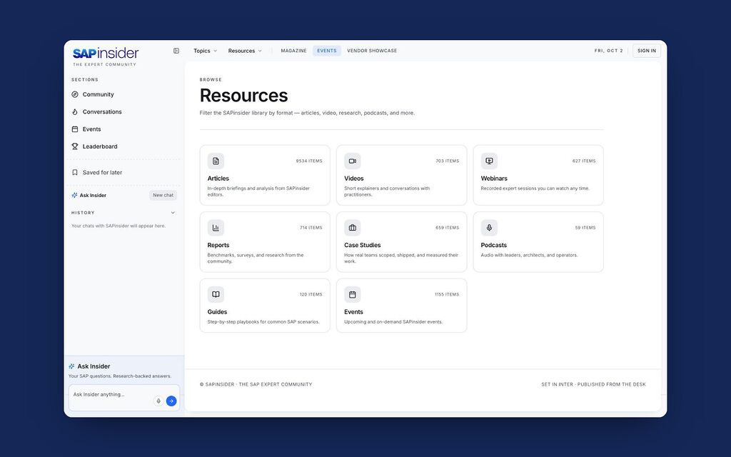Click the Leaderboard trophy icon
Viewport: 731px width, 457px height.
pos(74,146)
